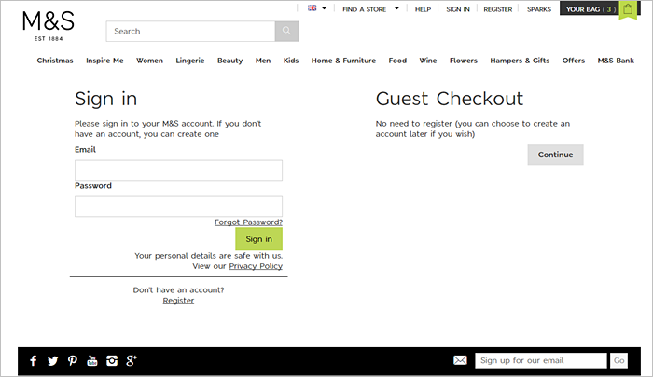Open the Facebook icon in footer

(x=34, y=361)
